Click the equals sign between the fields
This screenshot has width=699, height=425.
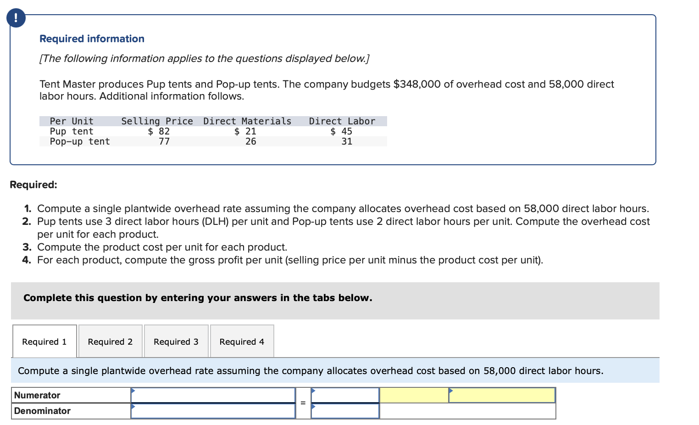pos(303,403)
